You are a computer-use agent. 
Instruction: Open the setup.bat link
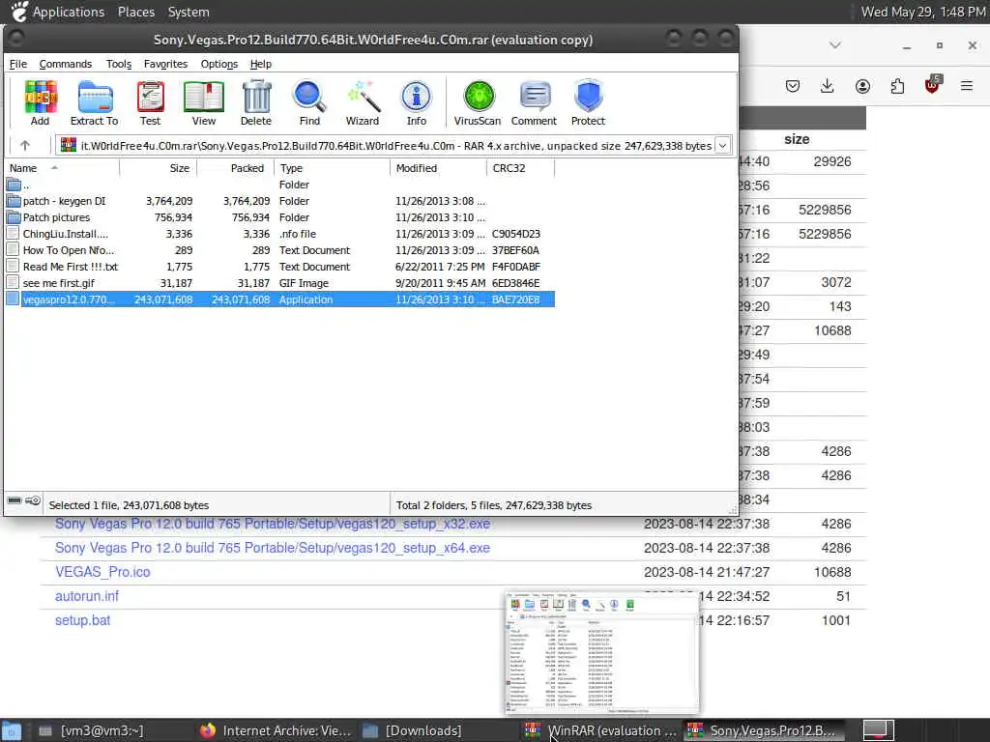click(x=83, y=620)
